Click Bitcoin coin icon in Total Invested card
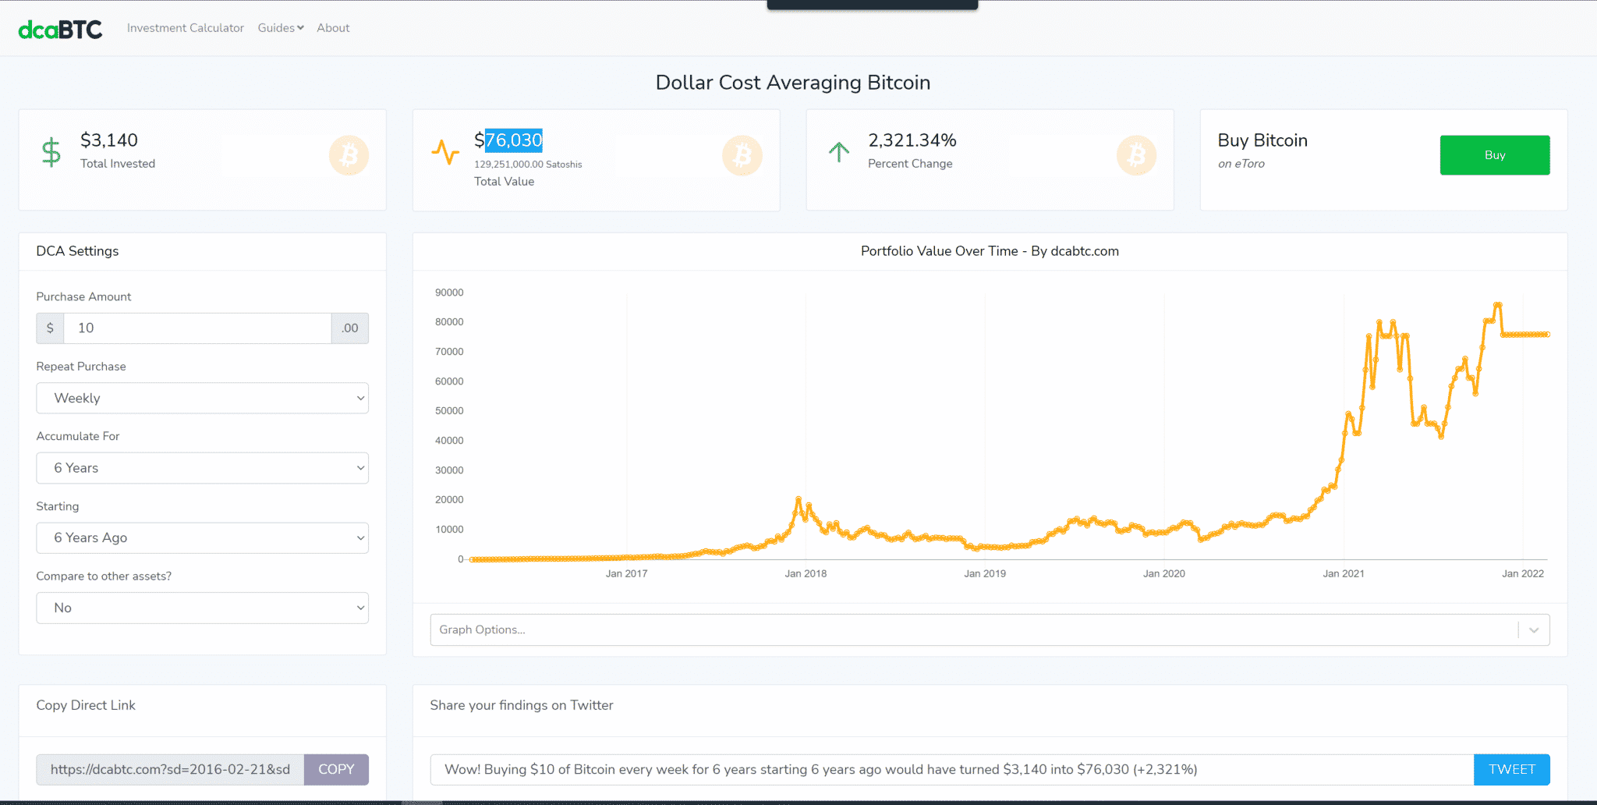 349,155
